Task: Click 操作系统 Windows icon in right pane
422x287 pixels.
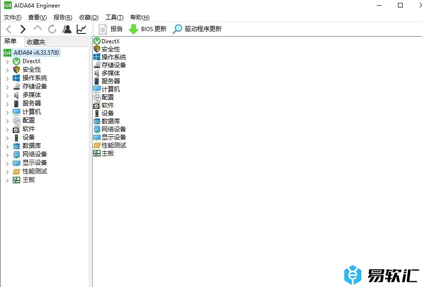Action: [97, 57]
